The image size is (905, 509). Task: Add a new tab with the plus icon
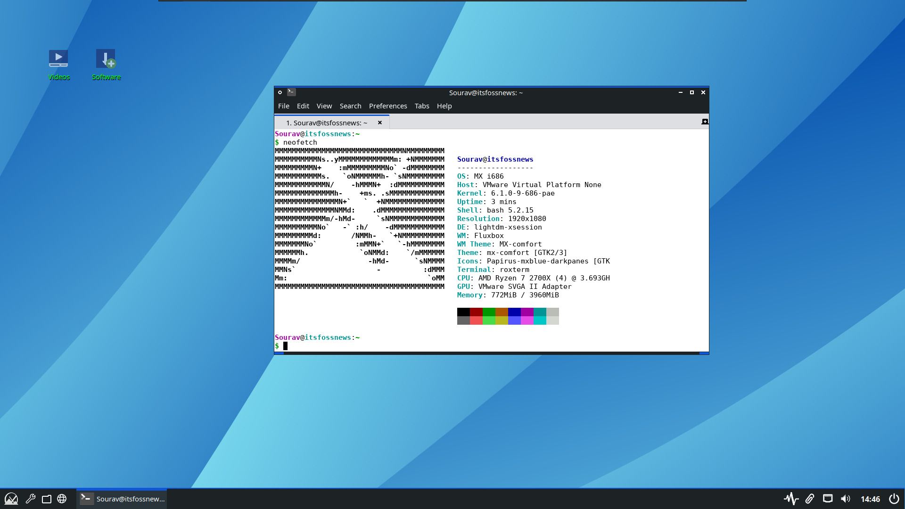[x=705, y=122]
